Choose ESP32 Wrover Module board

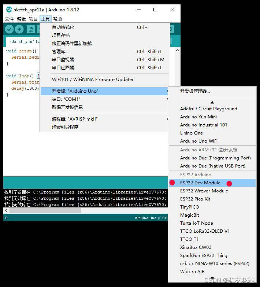212,191
